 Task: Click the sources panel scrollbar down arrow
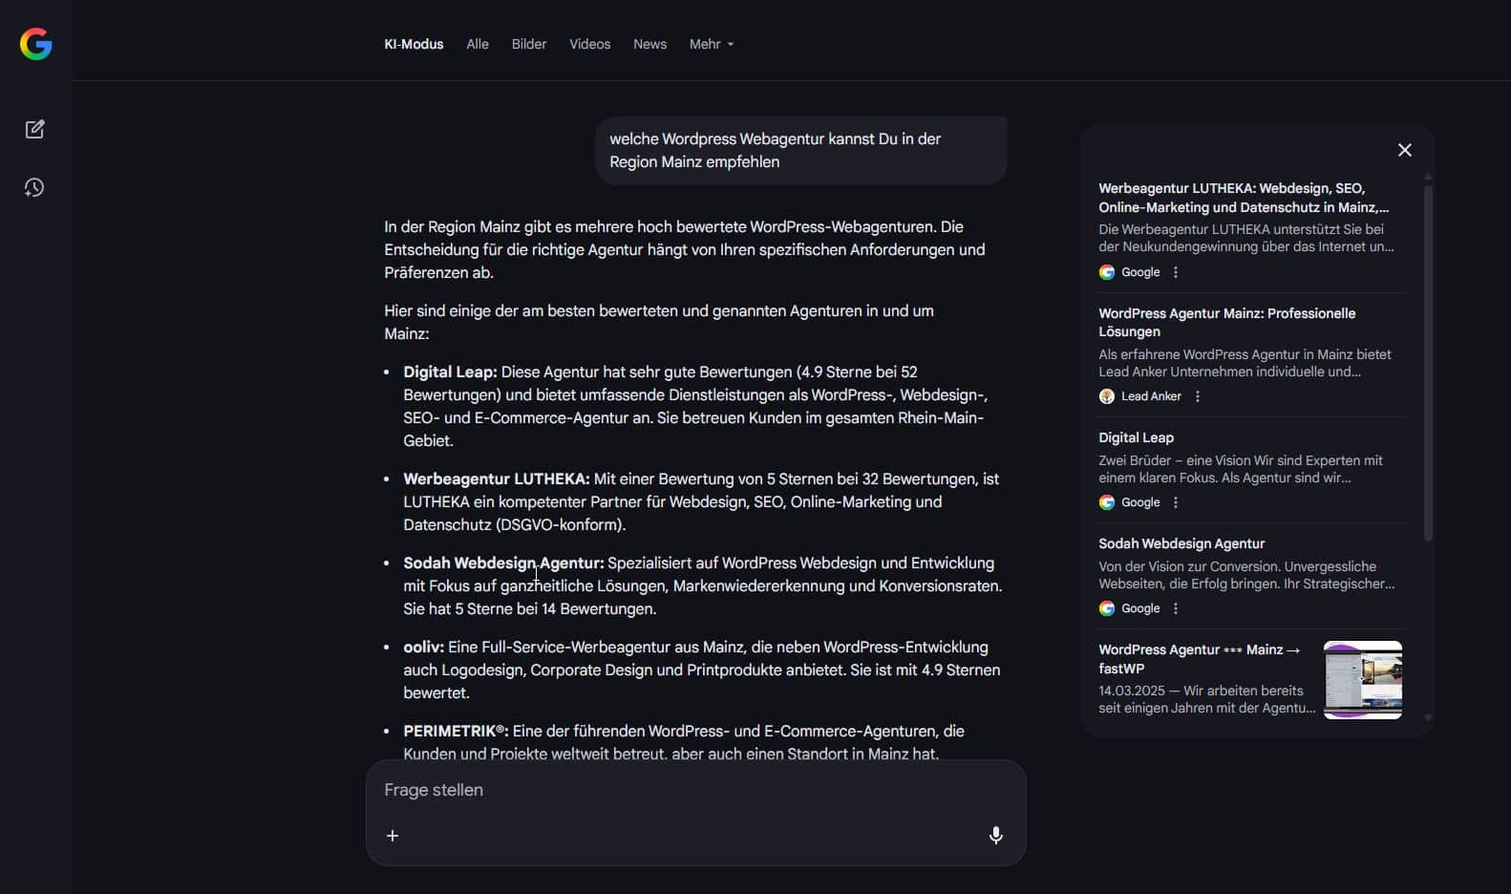1428,717
